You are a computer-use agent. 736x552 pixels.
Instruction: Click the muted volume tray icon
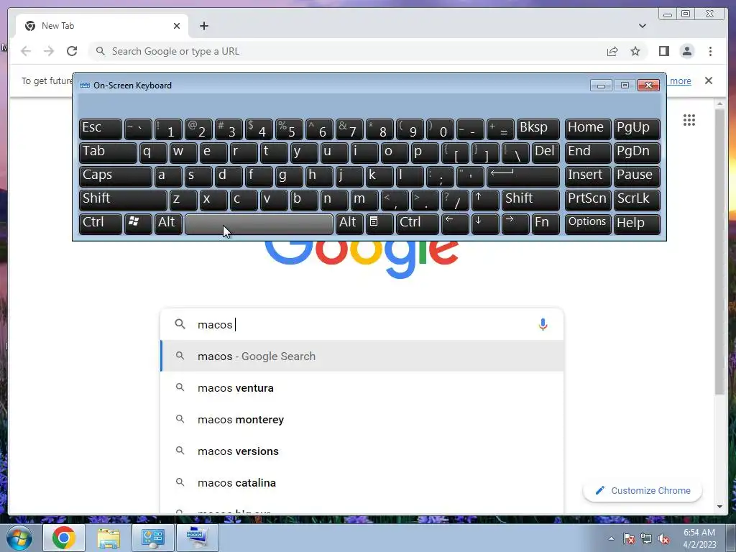(663, 539)
